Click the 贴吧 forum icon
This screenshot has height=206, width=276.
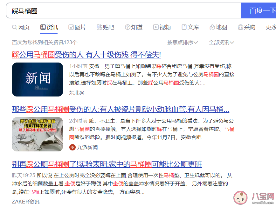(x=99, y=27)
